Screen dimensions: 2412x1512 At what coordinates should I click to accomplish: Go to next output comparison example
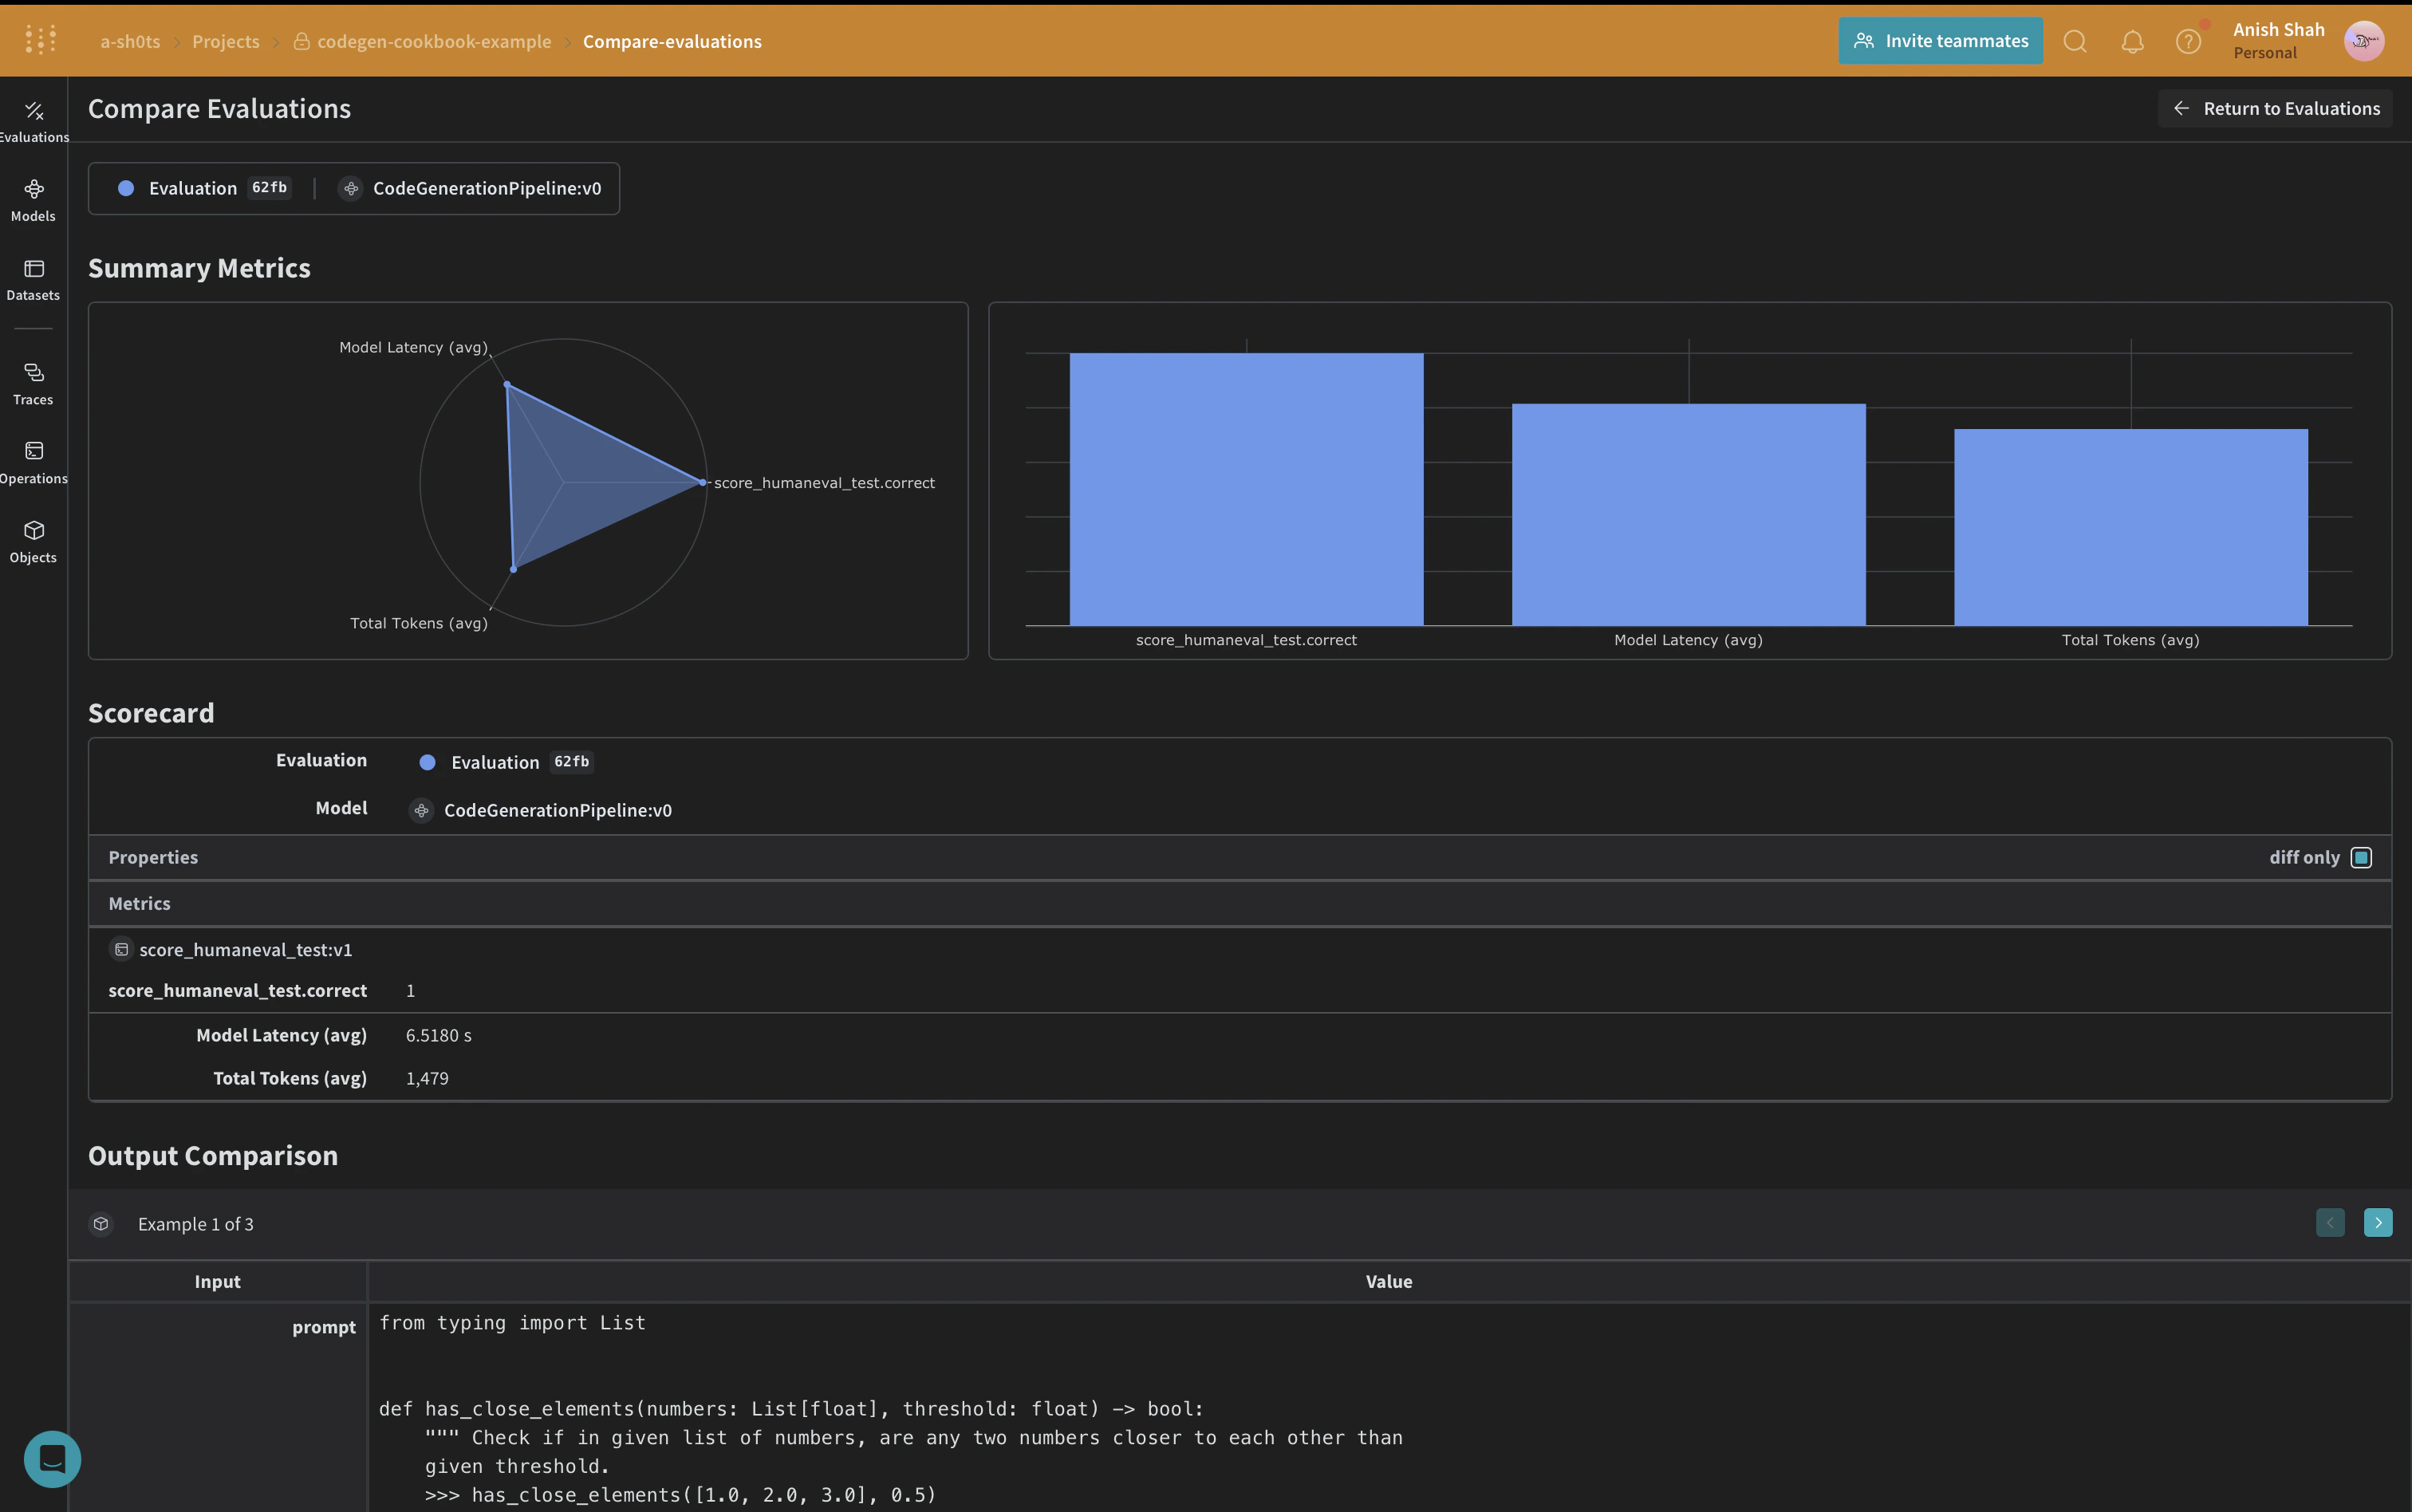tap(2378, 1222)
